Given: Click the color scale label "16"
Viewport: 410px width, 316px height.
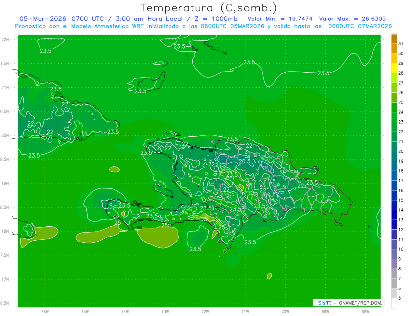Looking at the screenshot, I should pos(401,191).
